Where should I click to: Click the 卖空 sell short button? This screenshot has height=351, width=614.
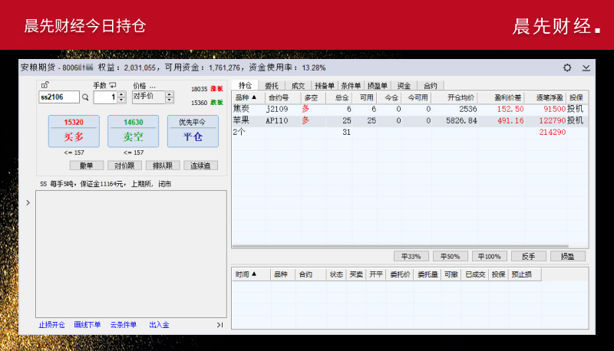pos(133,131)
